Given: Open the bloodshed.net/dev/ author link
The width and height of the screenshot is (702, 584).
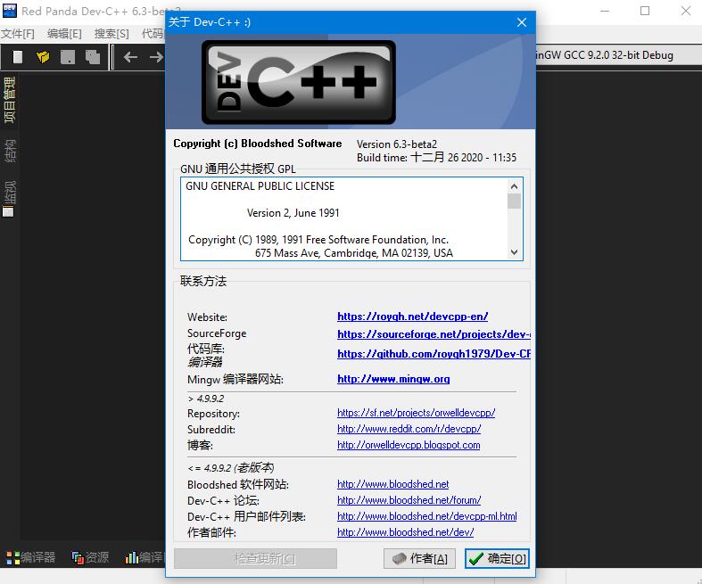Looking at the screenshot, I should click(x=405, y=532).
